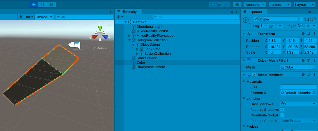Open Cube Mesh Filter help icon
318x131 pixels.
[x=303, y=60]
